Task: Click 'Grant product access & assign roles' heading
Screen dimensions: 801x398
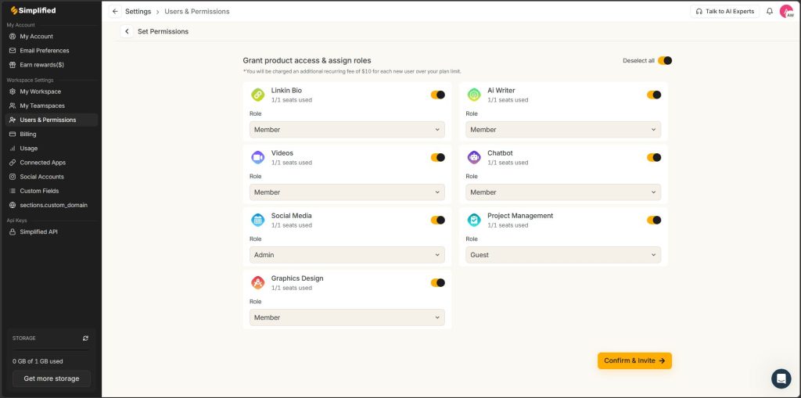Action: click(x=307, y=60)
